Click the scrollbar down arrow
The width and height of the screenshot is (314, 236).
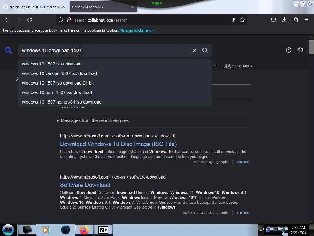point(311,221)
